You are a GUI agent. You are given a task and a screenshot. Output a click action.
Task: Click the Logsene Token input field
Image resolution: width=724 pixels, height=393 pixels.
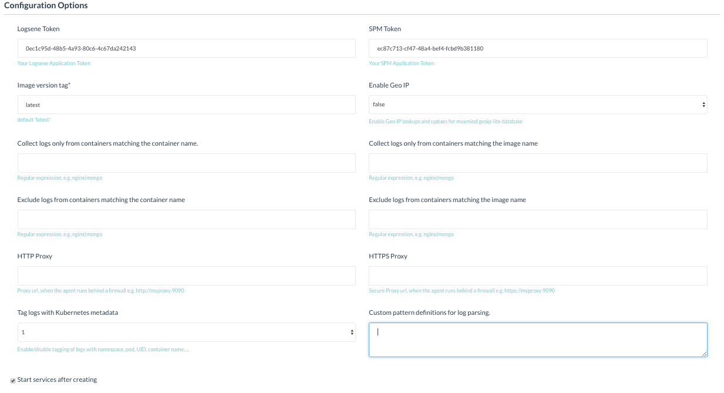186,48
